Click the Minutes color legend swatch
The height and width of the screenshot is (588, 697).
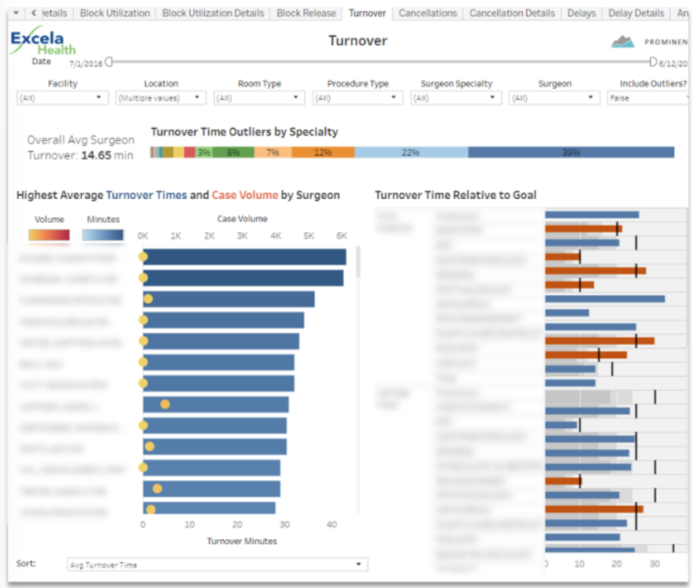coord(103,235)
